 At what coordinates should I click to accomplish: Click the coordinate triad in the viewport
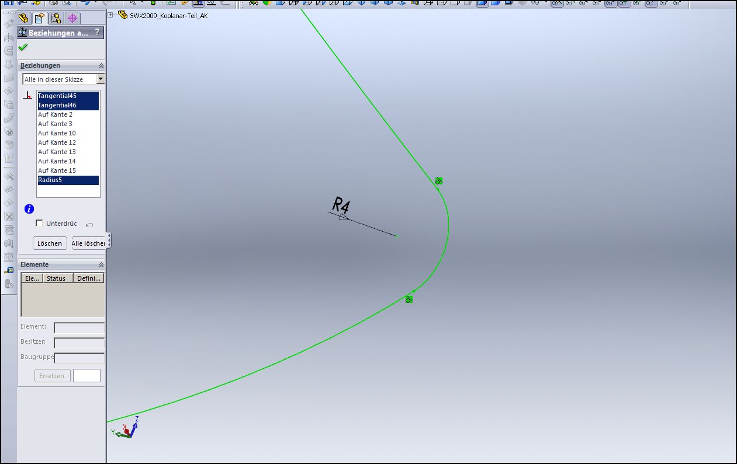coord(126,428)
